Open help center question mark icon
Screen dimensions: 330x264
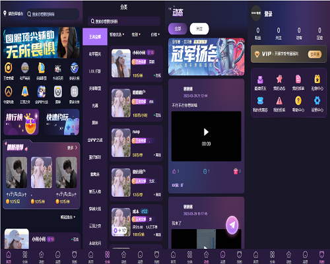tap(298, 101)
